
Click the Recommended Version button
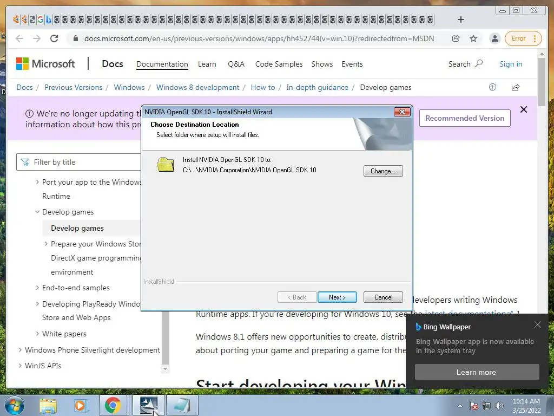pos(465,118)
